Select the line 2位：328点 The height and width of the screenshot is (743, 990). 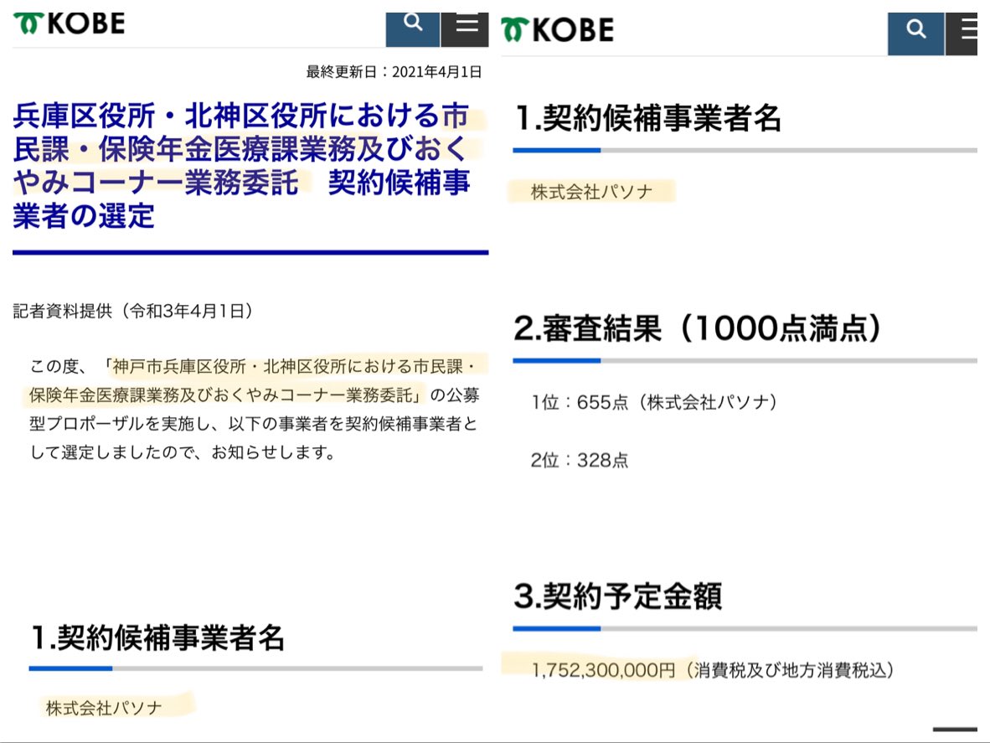(x=580, y=460)
